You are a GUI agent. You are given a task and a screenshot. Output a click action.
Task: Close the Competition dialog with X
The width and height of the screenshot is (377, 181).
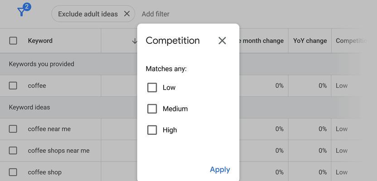222,41
